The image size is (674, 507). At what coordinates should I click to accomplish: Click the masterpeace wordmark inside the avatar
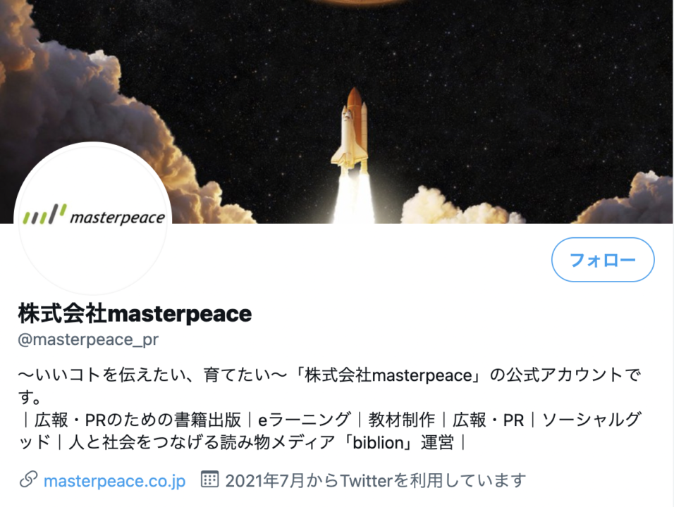117,218
